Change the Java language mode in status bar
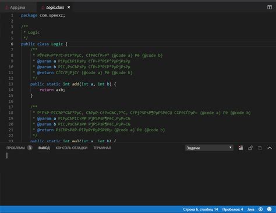Screen dimensions: 276x213 [x=250, y=209]
